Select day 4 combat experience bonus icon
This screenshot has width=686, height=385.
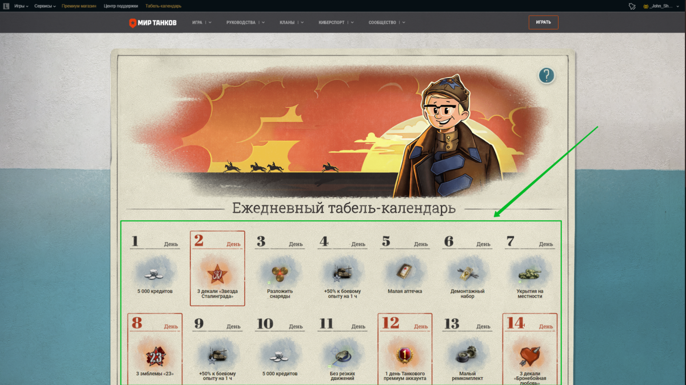pos(342,273)
